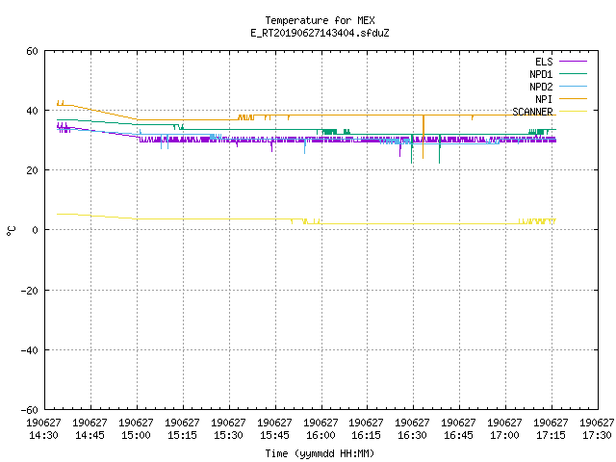Click the °C y-axis unit label
The width and height of the screenshot is (616, 462).
(x=12, y=231)
